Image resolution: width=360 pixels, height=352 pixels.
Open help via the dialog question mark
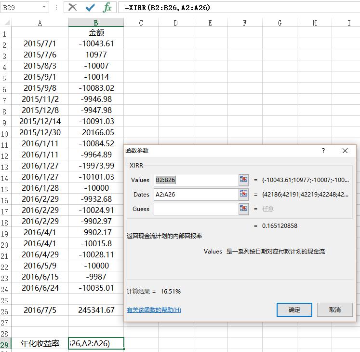click(323, 151)
